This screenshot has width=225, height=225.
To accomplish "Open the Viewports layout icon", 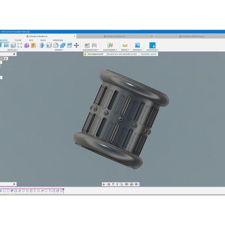I will 136,184.
